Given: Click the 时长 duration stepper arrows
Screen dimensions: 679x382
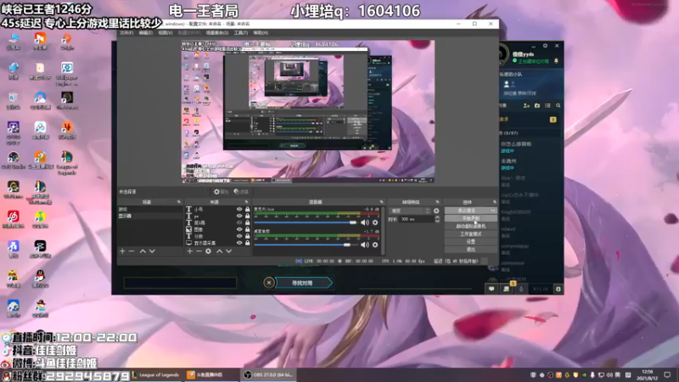Looking at the screenshot, I should click(x=437, y=219).
